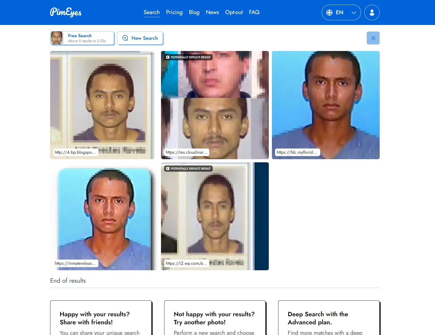435x335 pixels.
Task: Go to the Blog menu item
Action: click(194, 12)
